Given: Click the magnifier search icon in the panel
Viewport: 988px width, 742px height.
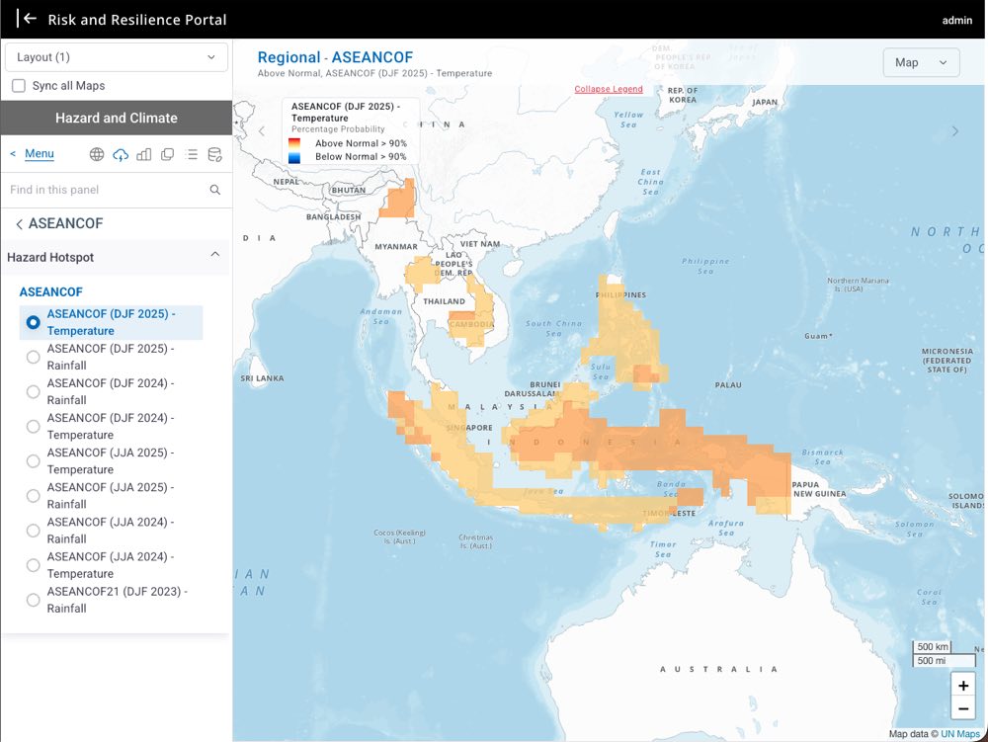Looking at the screenshot, I should (214, 190).
